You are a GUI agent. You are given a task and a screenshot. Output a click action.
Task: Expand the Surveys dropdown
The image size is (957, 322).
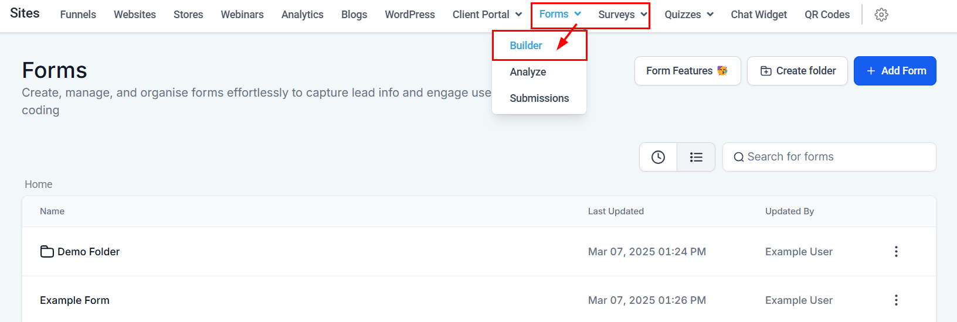tap(622, 15)
